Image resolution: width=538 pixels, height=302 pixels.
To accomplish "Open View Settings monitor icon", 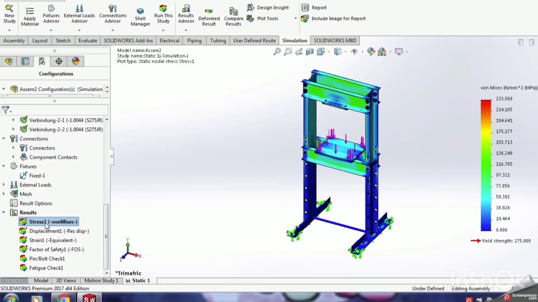I will pos(399,52).
